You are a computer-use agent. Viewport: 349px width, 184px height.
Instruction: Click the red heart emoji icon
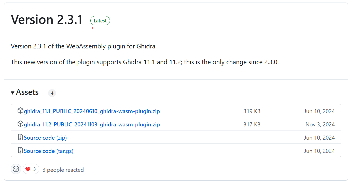(x=28, y=169)
